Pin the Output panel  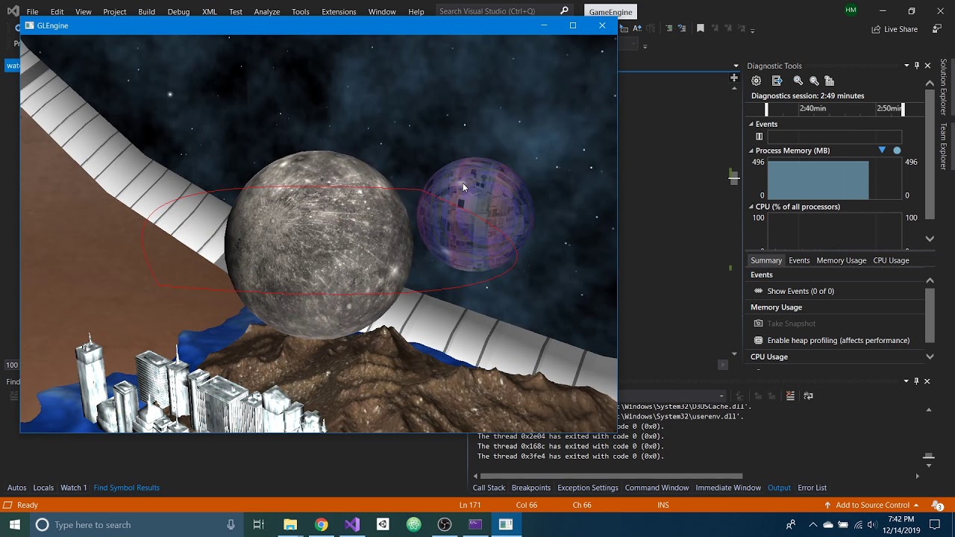917,381
